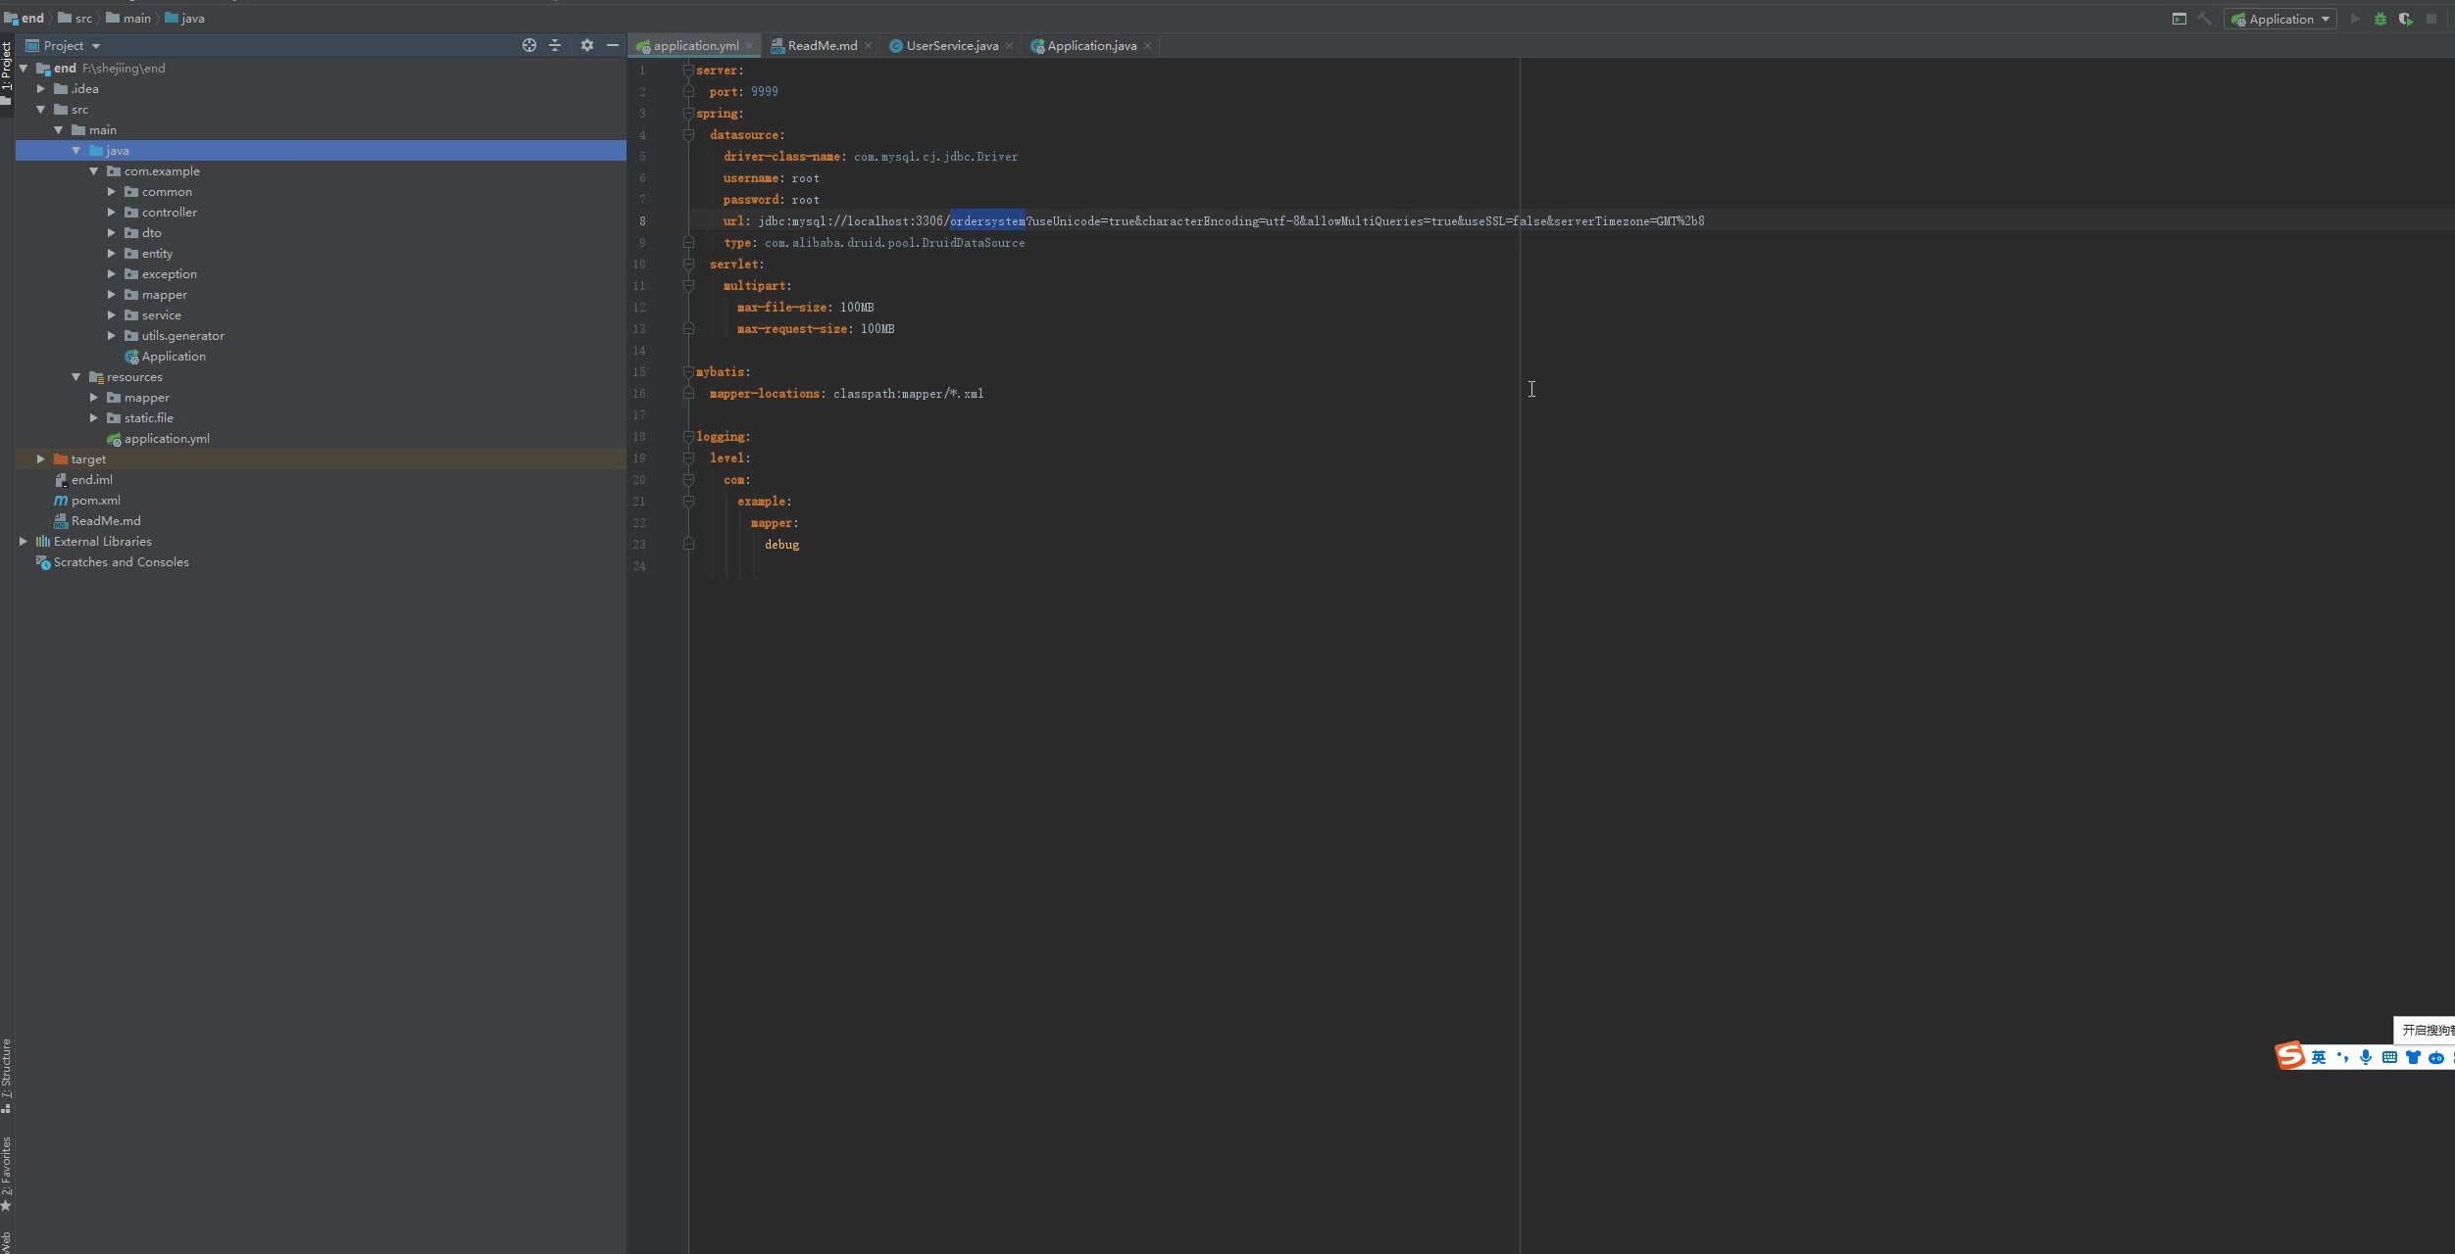Viewport: 2455px width, 1254px height.
Task: Select the resources folder
Action: click(x=134, y=377)
